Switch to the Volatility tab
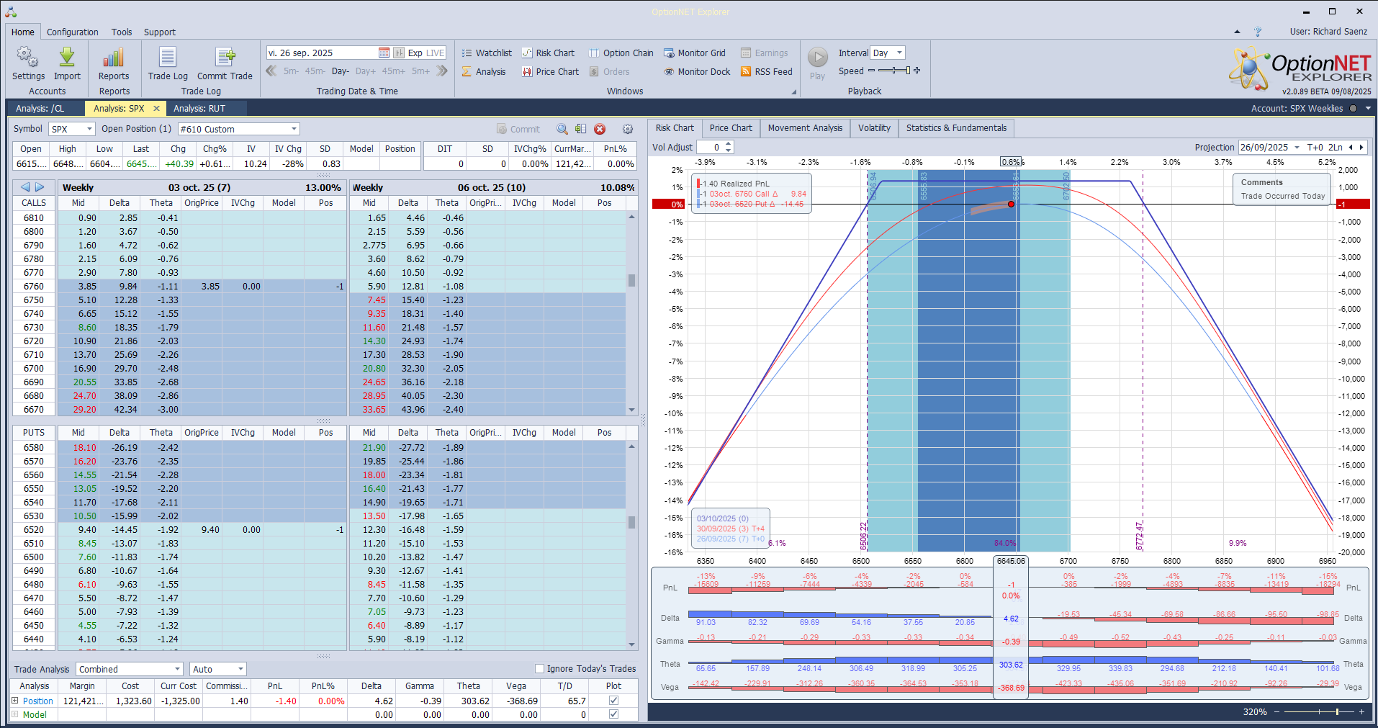 [874, 128]
